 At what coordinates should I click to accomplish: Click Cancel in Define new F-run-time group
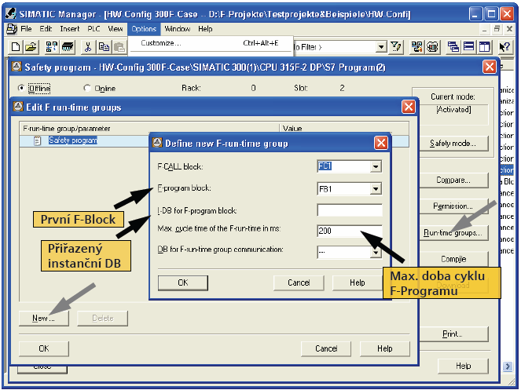point(299,282)
